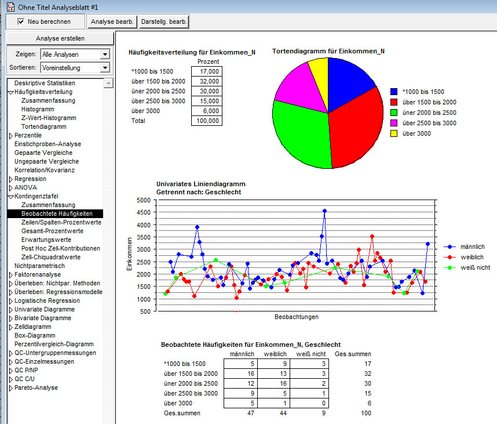Select Einstichproben-Analyse in the list
497x424 pixels.
tap(47, 144)
